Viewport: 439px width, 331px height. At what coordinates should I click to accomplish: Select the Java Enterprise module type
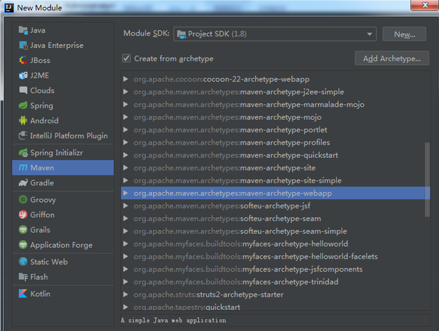tap(63, 45)
